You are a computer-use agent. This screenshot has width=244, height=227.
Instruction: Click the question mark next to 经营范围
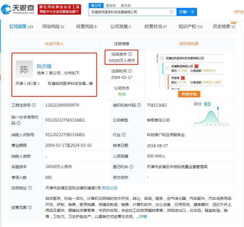pyautogui.click(x=30, y=207)
